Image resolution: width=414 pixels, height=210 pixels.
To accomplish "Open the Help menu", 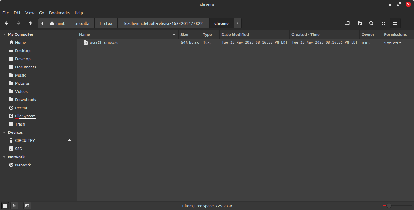I will pyautogui.click(x=79, y=13).
